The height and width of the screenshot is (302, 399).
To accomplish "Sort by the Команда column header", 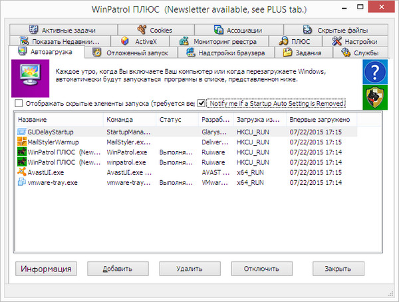I will tap(130, 120).
